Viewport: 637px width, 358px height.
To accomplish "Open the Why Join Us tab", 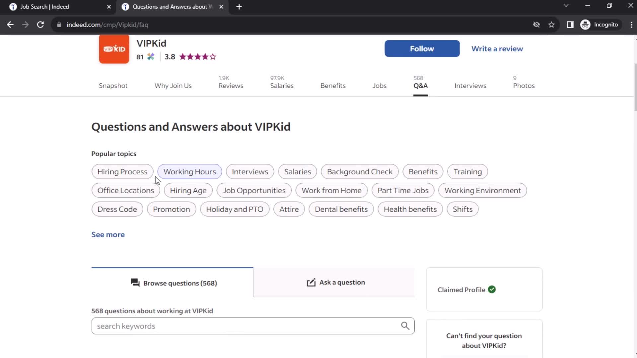I will click(173, 86).
